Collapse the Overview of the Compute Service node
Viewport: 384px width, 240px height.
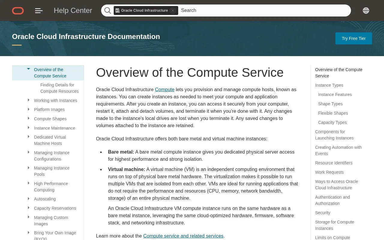coord(28,69)
